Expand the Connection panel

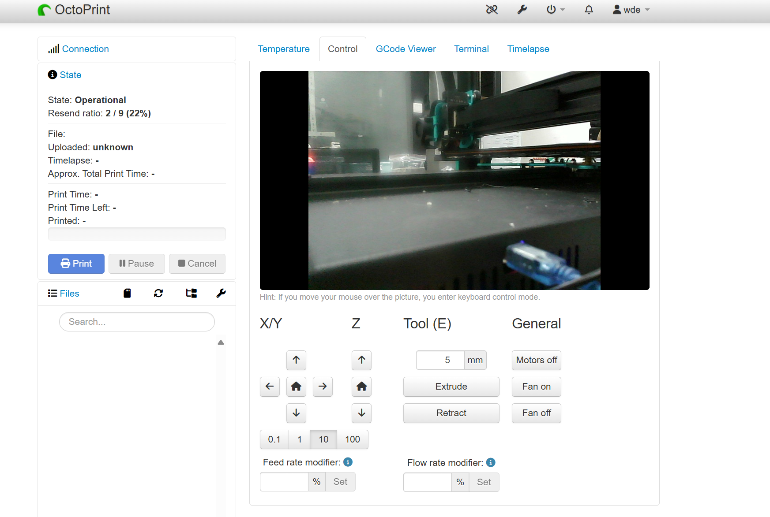point(85,49)
